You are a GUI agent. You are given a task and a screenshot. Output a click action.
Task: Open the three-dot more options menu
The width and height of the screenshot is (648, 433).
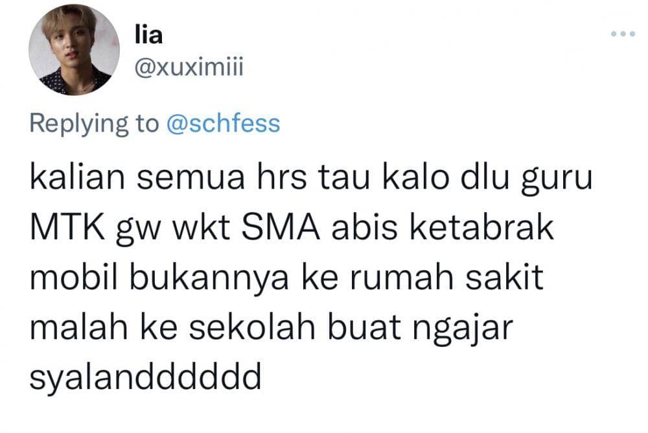(x=623, y=34)
